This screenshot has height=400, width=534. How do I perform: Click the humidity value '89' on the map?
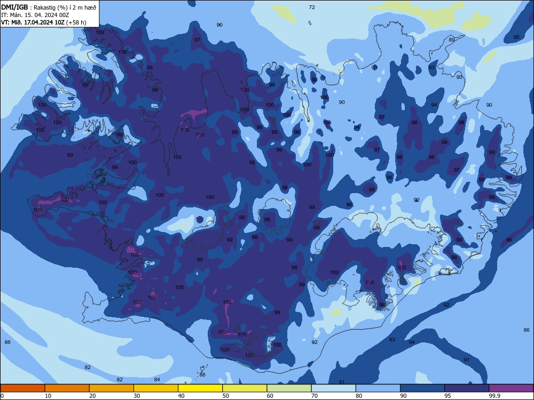tap(452, 40)
